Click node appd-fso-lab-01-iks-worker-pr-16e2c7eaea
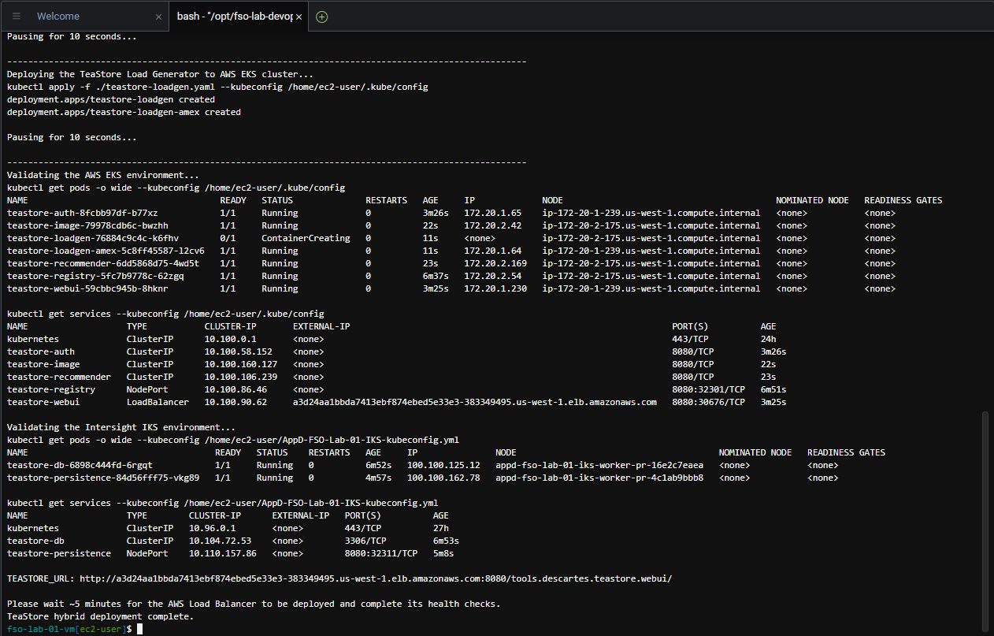Screen dimensions: 994x636 click(x=599, y=465)
